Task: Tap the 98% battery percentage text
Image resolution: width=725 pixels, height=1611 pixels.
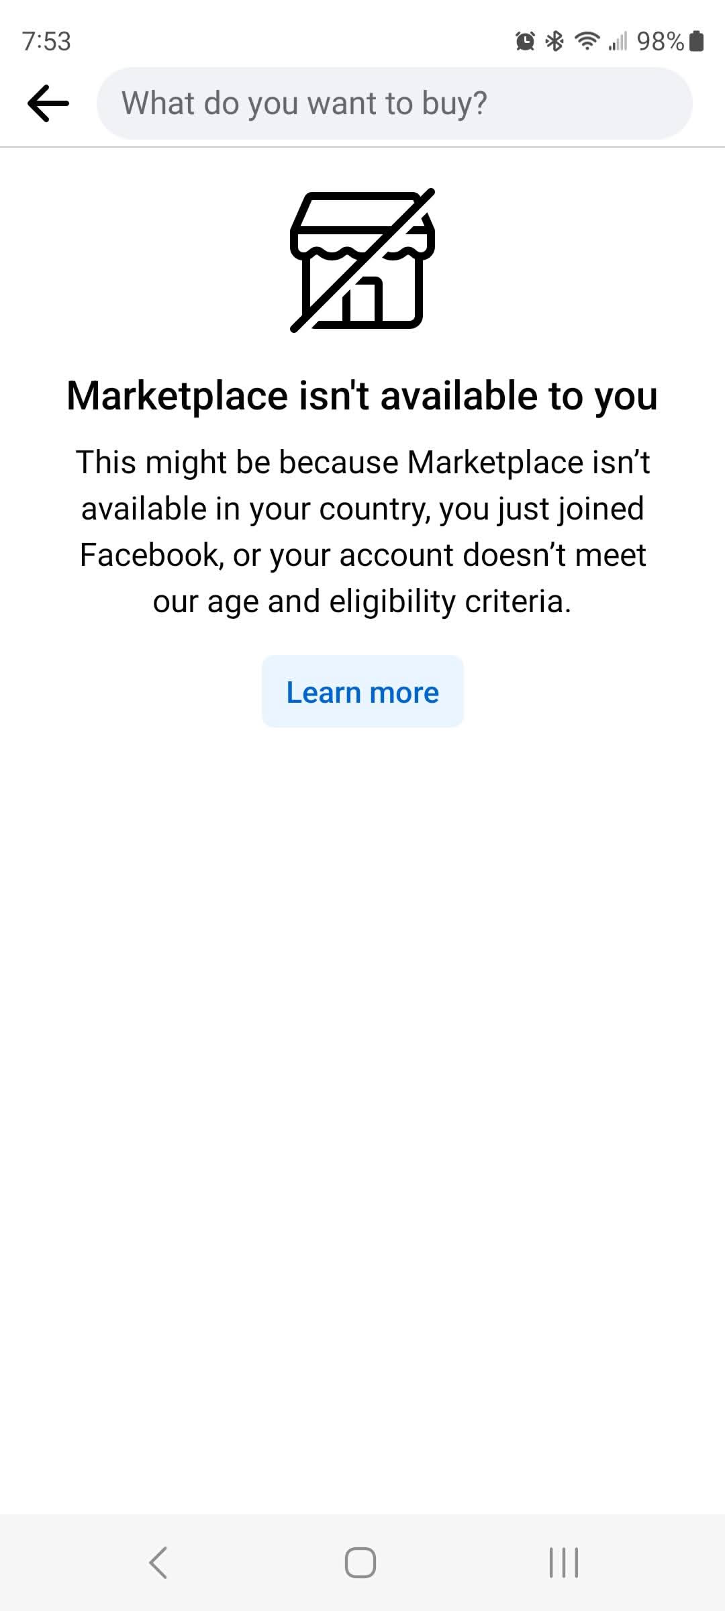Action: tap(660, 42)
